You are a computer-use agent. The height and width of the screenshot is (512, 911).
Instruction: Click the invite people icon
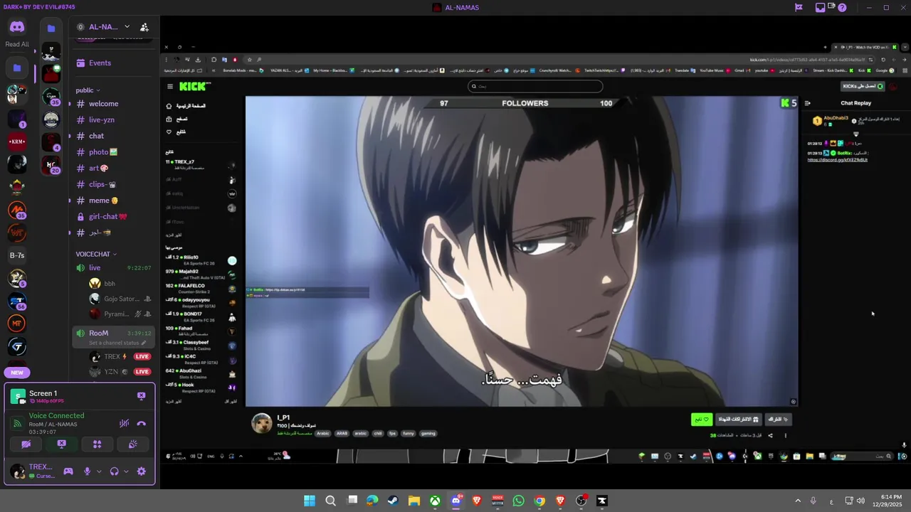click(x=144, y=27)
